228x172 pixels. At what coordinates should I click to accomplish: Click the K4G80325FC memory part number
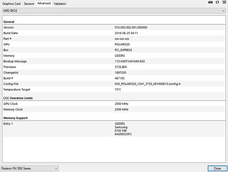tap(123, 134)
